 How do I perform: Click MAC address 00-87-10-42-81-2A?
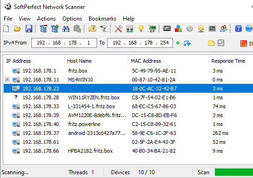(154, 80)
